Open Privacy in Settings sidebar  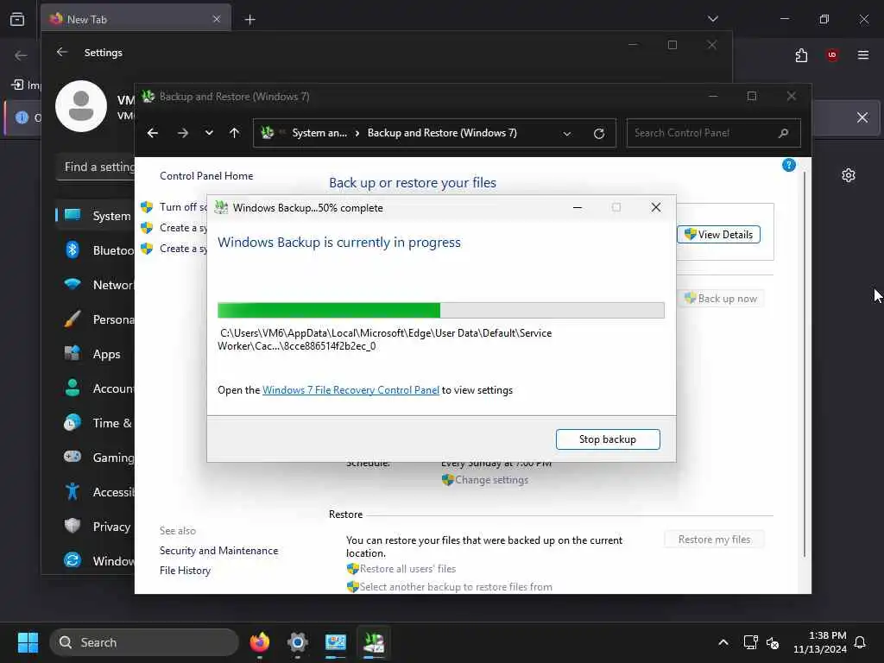click(x=96, y=527)
